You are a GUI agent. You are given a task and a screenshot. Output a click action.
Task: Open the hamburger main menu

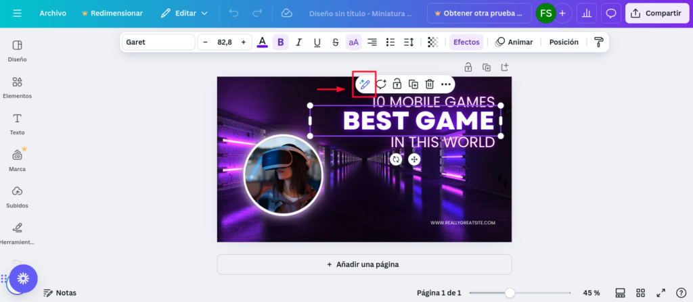17,14
